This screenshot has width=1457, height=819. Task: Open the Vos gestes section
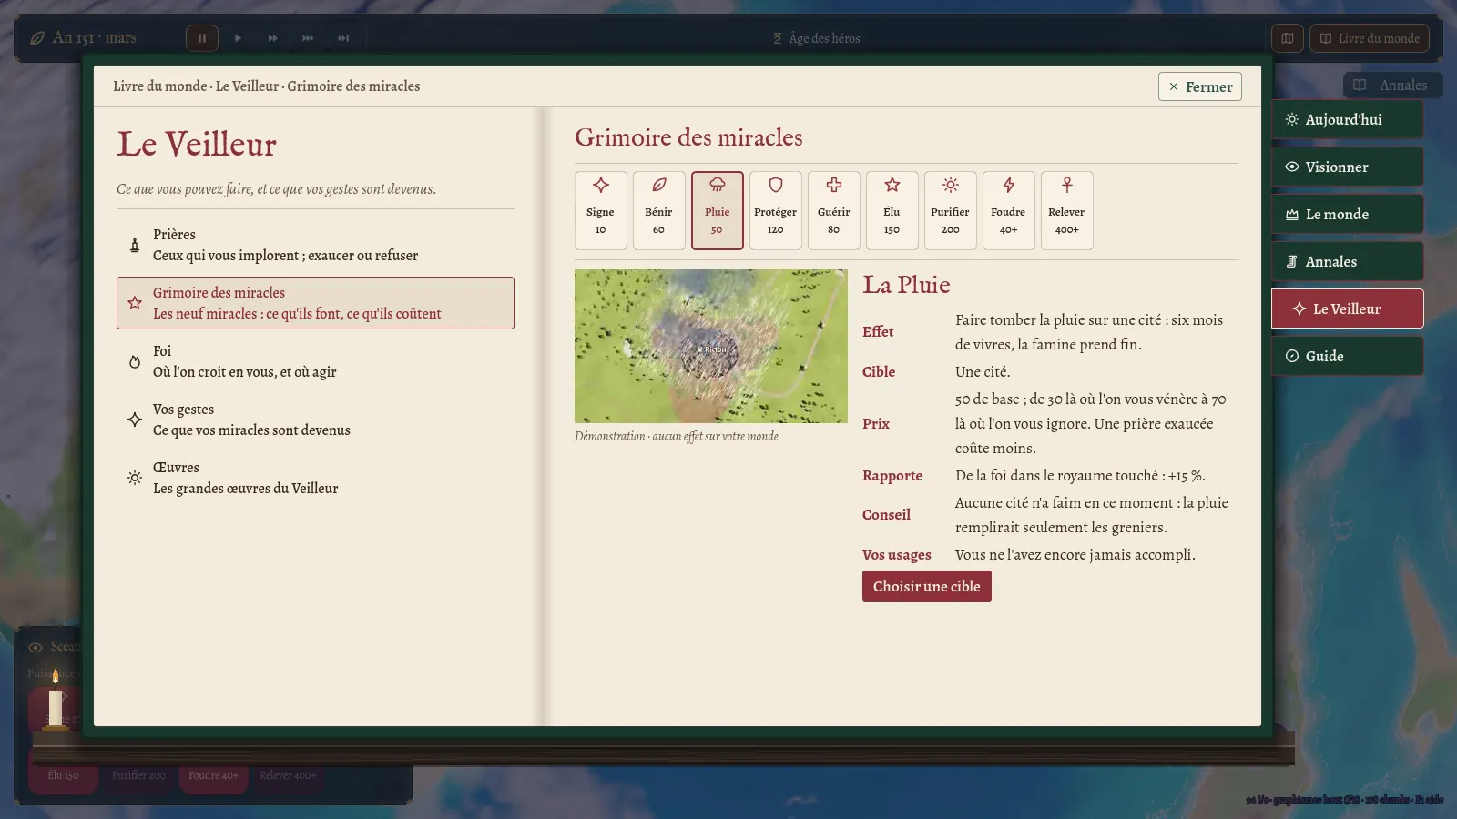tap(315, 420)
